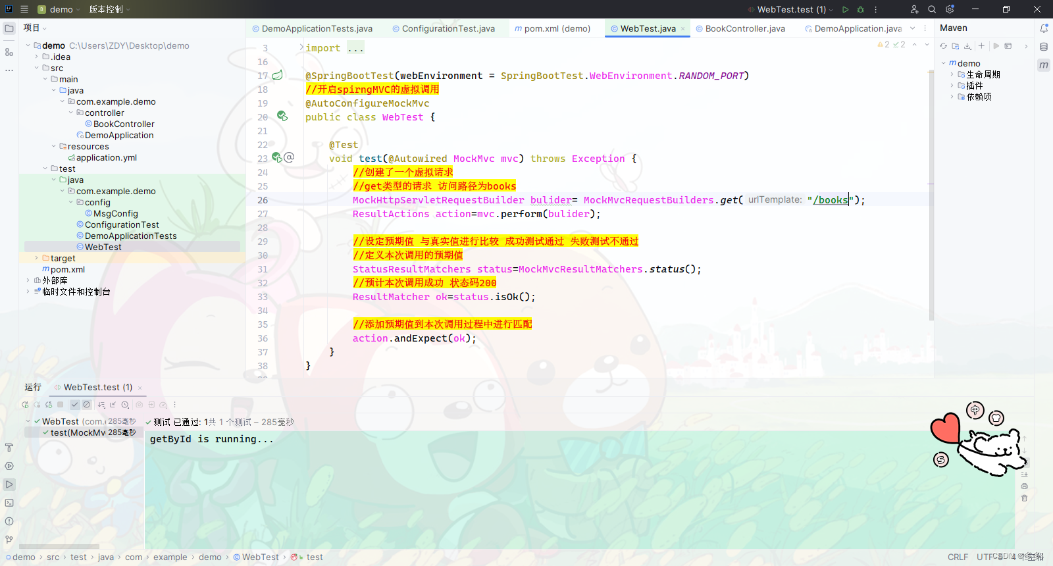This screenshot has width=1053, height=566.
Task: Show hidden editor tabs dropdown
Action: pyautogui.click(x=912, y=28)
